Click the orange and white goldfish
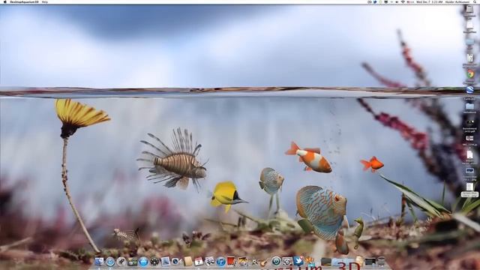Screen dimensions: 480x270 click(309, 157)
